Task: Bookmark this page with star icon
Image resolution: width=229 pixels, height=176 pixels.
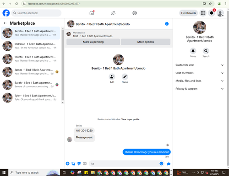Action: pos(210,4)
